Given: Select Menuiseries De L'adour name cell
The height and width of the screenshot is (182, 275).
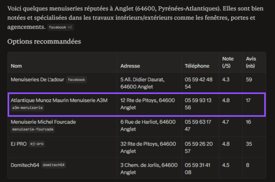Looking at the screenshot, I should pos(37,80).
